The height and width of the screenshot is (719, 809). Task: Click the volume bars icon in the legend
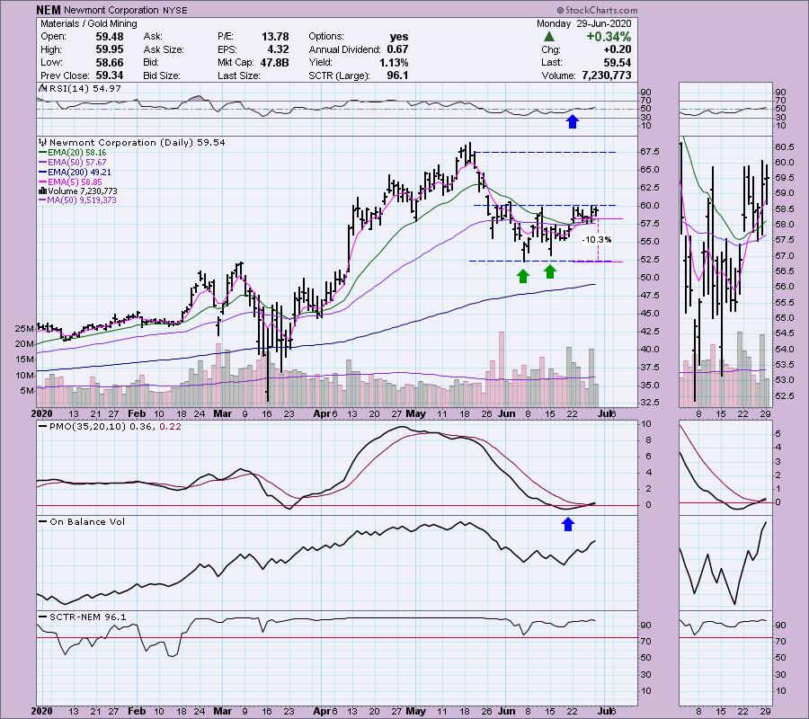tap(43, 191)
